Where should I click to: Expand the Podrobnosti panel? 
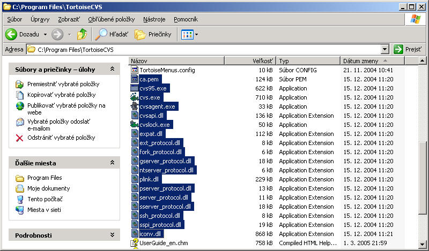112,235
